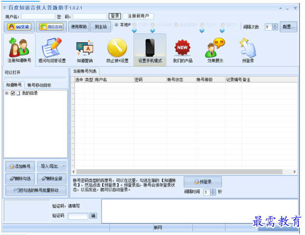Open the 注册知道帐号 section
The width and height of the screenshot is (305, 235).
point(19,50)
